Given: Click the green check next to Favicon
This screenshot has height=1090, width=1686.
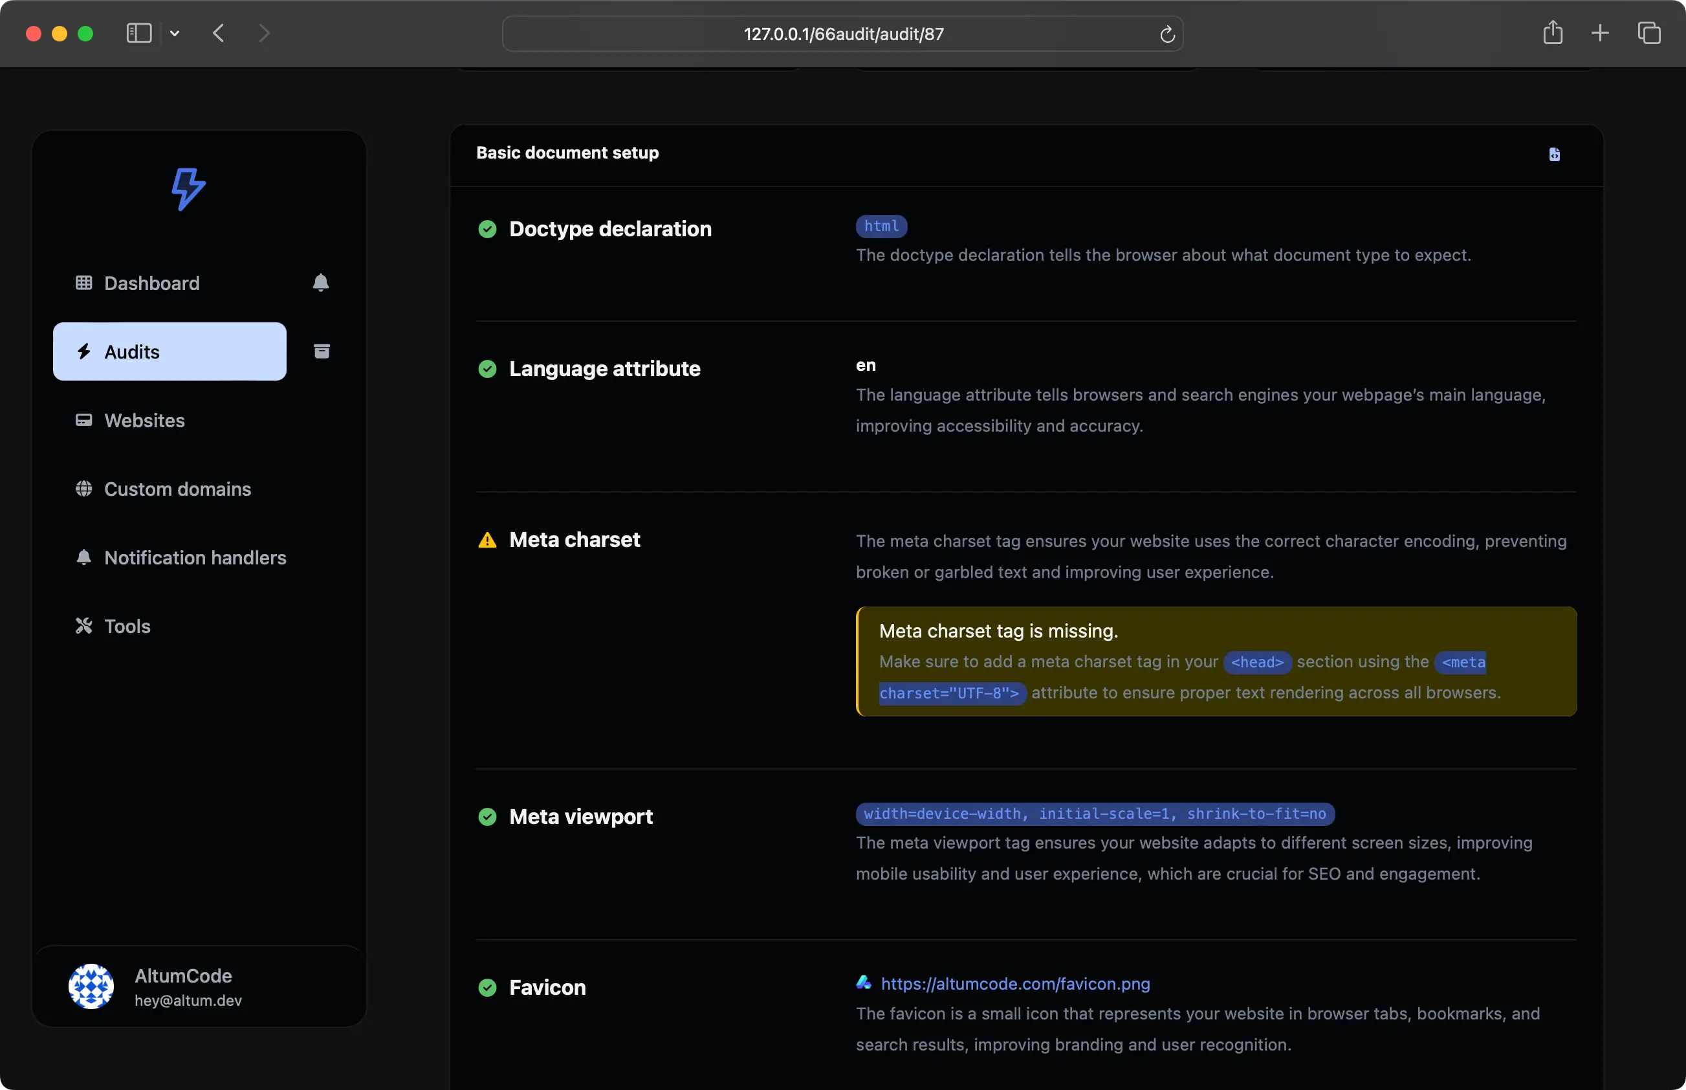Looking at the screenshot, I should point(487,987).
